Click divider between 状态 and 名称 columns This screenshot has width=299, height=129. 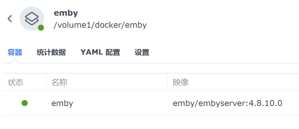point(46,82)
